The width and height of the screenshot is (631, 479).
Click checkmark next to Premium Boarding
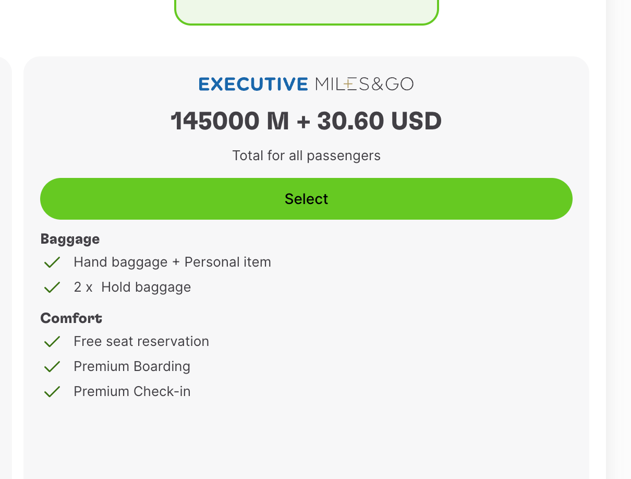coord(52,367)
